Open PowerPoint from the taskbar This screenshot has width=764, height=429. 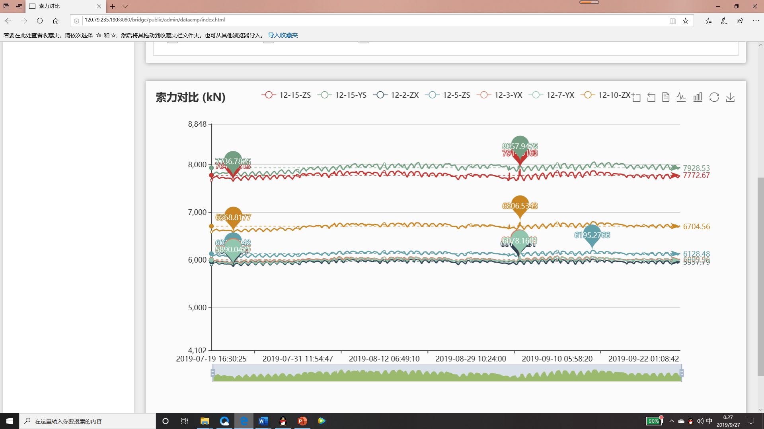[302, 421]
